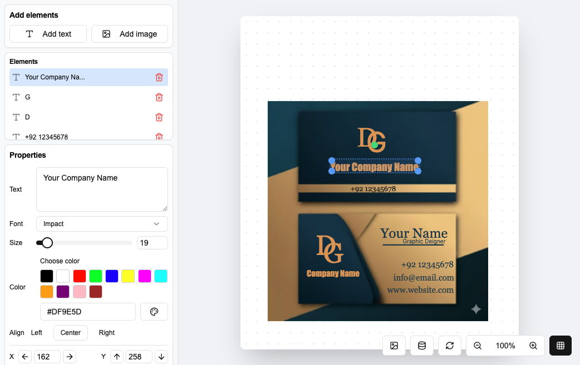The image size is (580, 365).
Task: Remove element D using trash icon
Action: (x=159, y=117)
